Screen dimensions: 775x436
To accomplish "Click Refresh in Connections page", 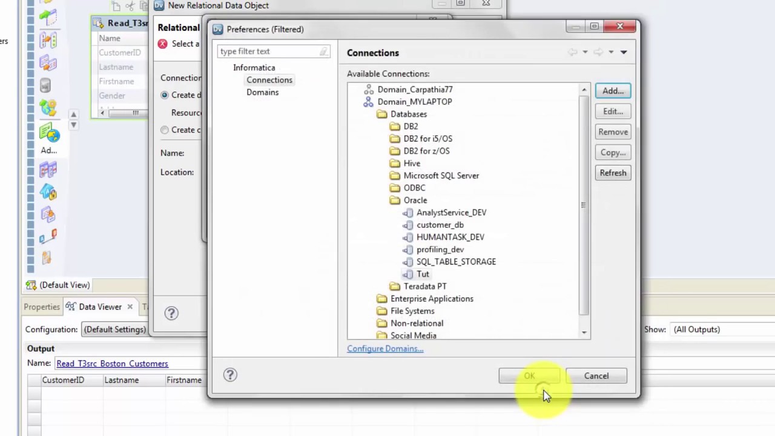I will 613,173.
